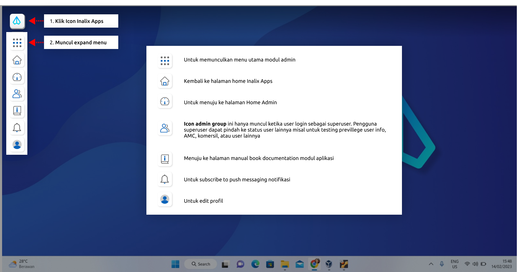Image resolution: width=521 pixels, height=272 pixels.
Task: Subscribe to notifications via sidebar bell icon
Action: tap(17, 128)
